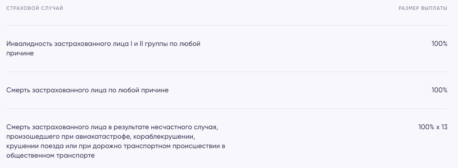Click the 100% x 13 payout value

(x=433, y=127)
